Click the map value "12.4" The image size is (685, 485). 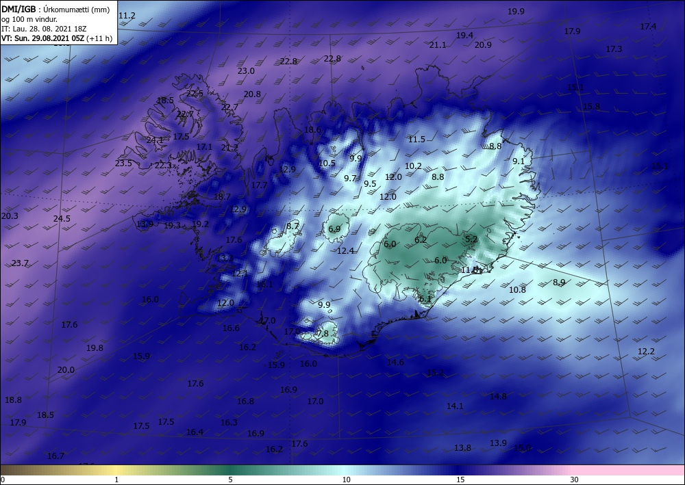pyautogui.click(x=345, y=250)
